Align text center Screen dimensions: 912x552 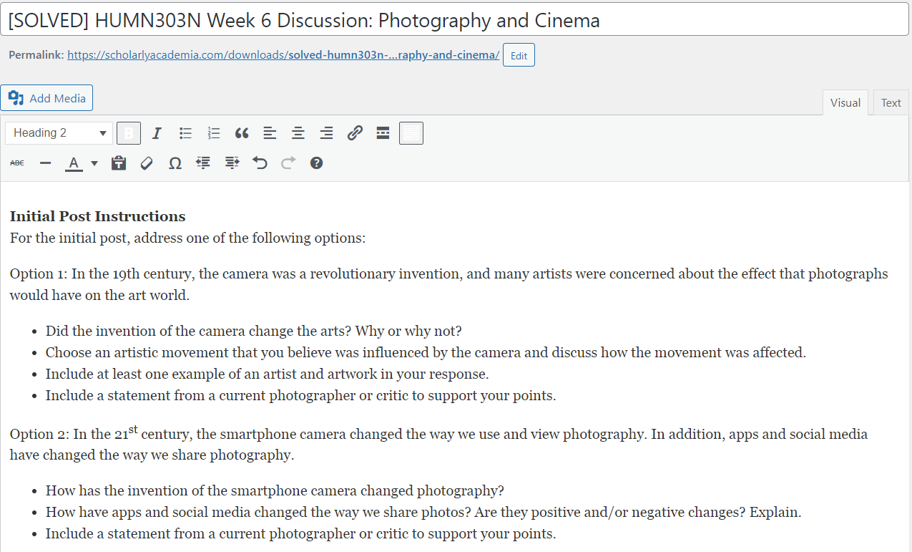coord(298,133)
